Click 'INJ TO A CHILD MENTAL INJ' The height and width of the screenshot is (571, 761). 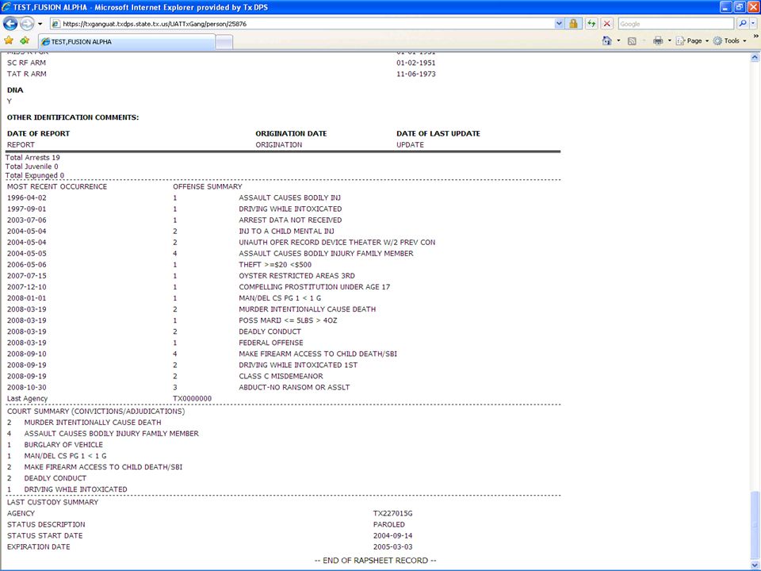coord(286,231)
